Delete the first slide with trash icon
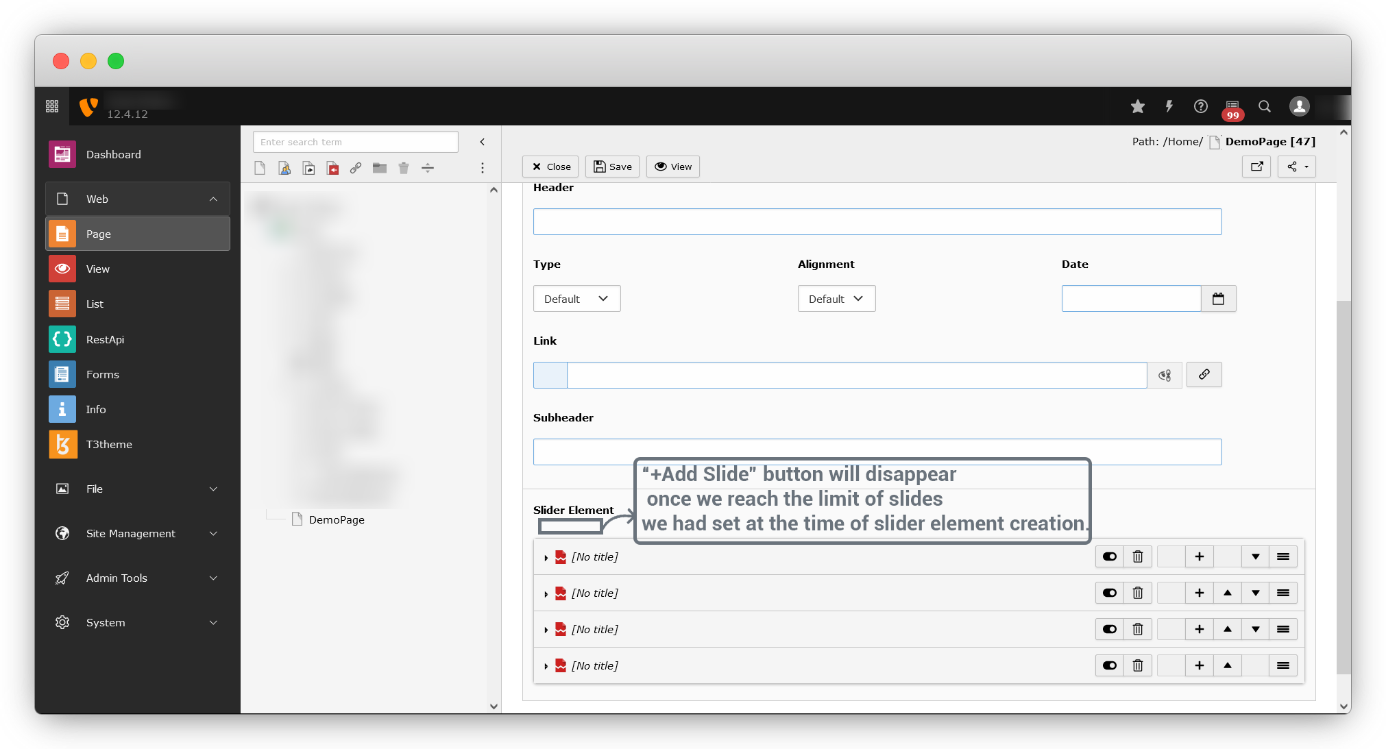 tap(1138, 556)
